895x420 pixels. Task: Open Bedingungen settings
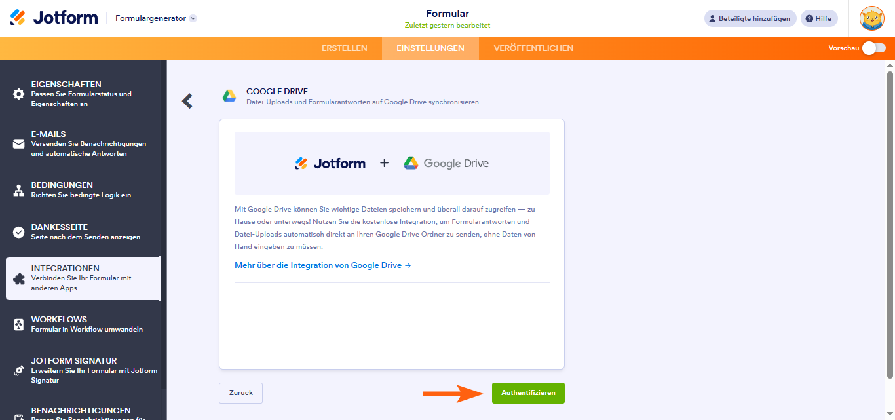pos(83,190)
